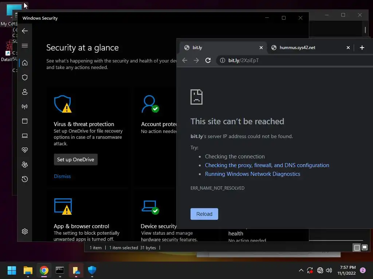
Task: Open python-style file taskbar icon beside Command Prompt
Action: [76, 270]
